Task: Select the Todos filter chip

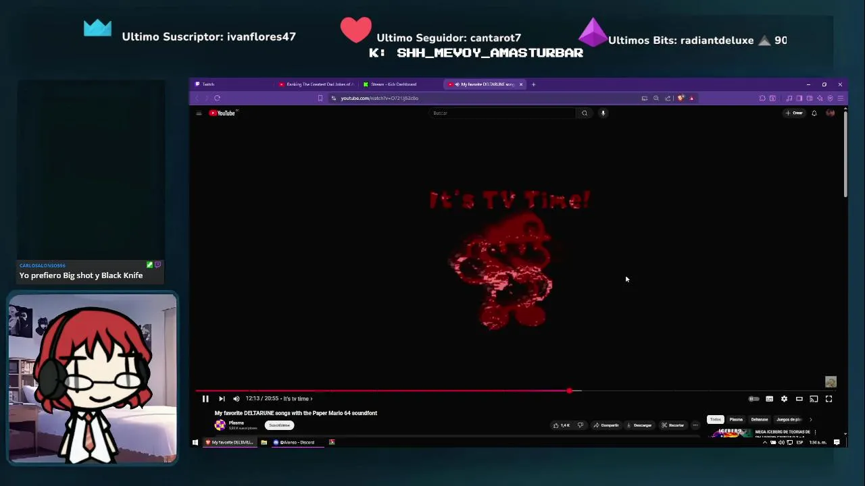Action: tap(715, 420)
